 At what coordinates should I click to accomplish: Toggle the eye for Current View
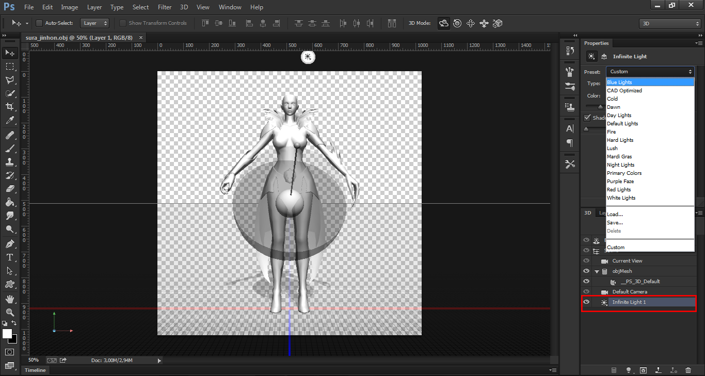coord(586,261)
